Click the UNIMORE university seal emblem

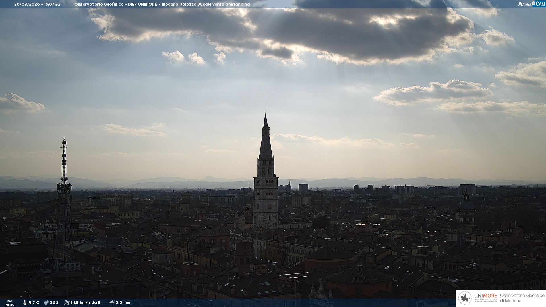pos(465,298)
